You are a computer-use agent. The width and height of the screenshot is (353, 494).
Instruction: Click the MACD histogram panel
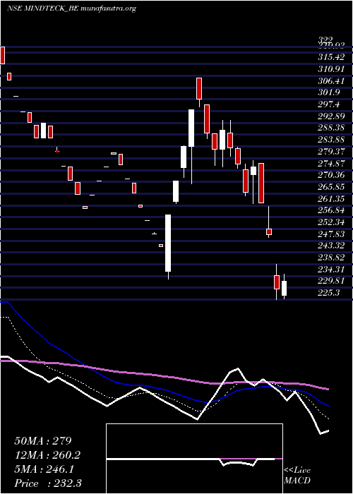pyautogui.click(x=194, y=459)
